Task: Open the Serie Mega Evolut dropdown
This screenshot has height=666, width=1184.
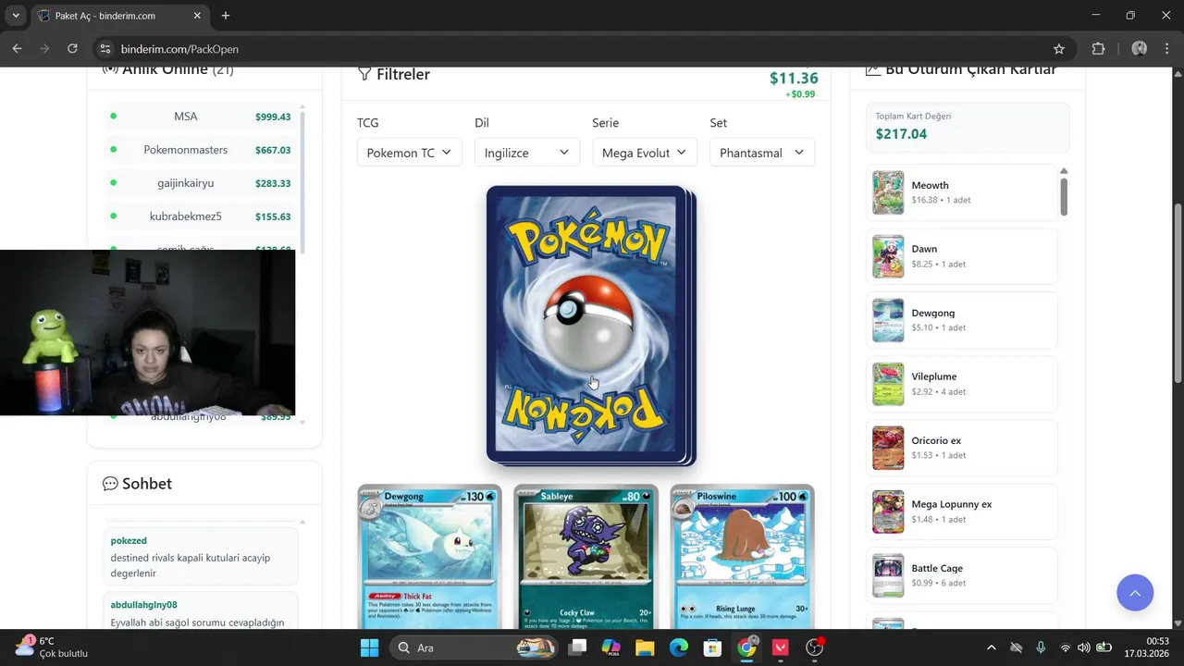Action: [x=644, y=153]
